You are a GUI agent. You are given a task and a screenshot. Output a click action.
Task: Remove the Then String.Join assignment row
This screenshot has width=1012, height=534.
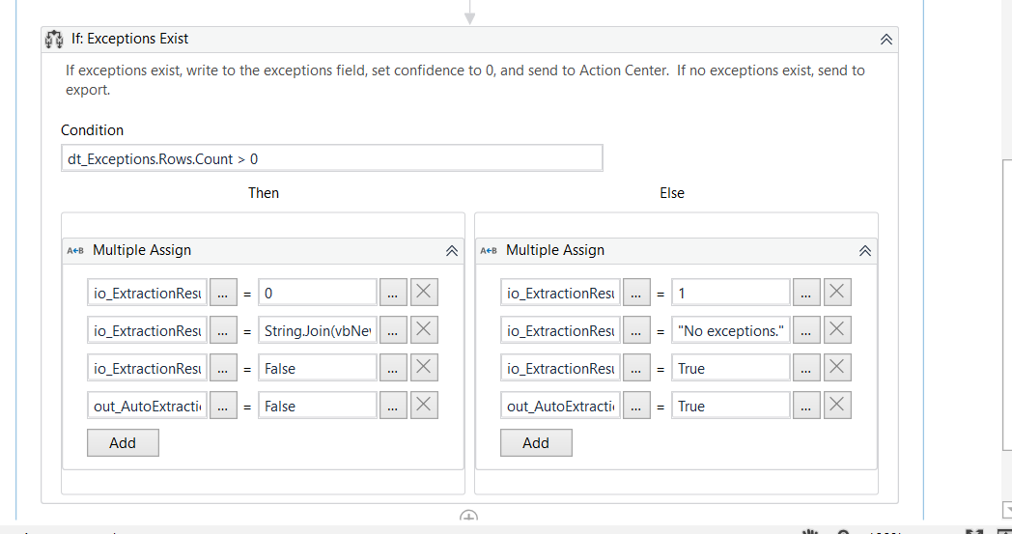pyautogui.click(x=423, y=330)
